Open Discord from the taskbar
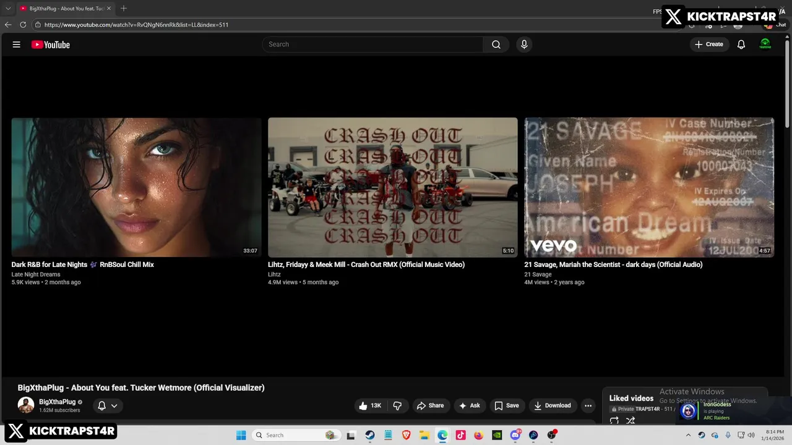 pyautogui.click(x=515, y=435)
